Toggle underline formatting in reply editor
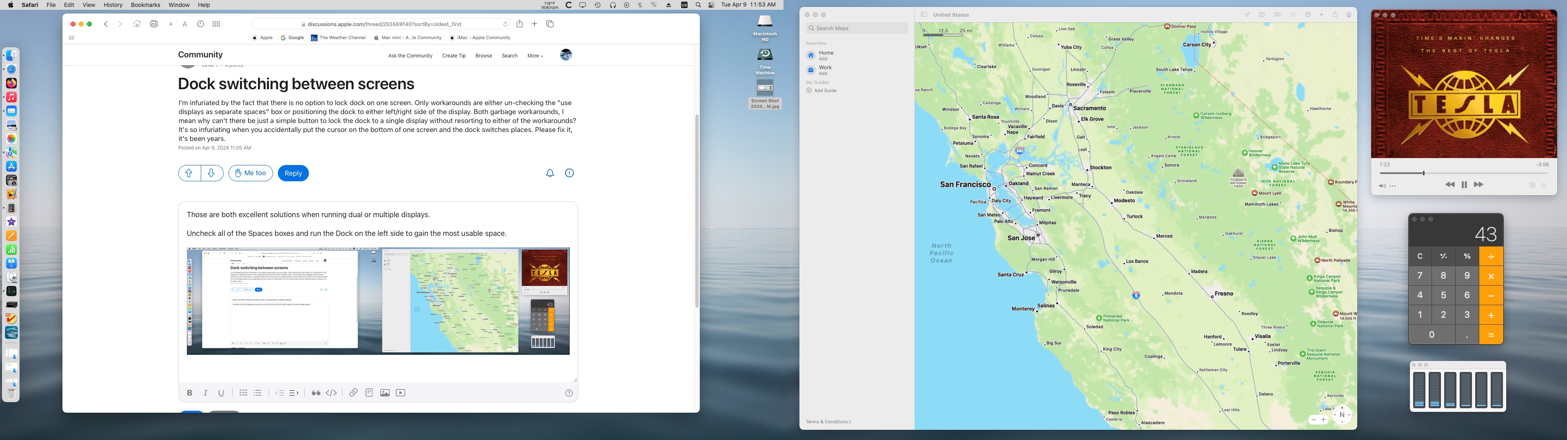 (222, 393)
